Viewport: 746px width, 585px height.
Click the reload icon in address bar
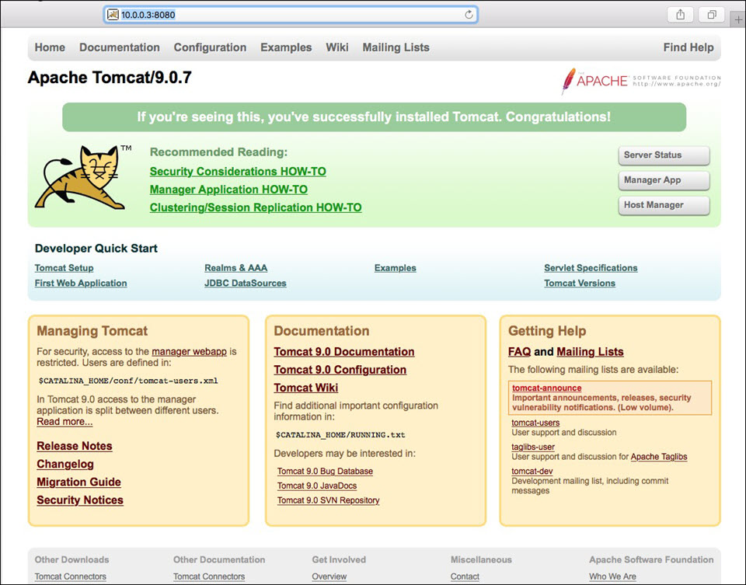pos(469,15)
